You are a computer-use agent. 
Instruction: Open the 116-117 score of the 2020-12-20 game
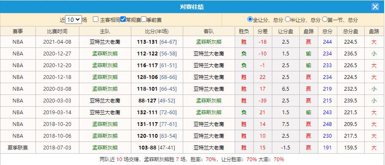147,65
